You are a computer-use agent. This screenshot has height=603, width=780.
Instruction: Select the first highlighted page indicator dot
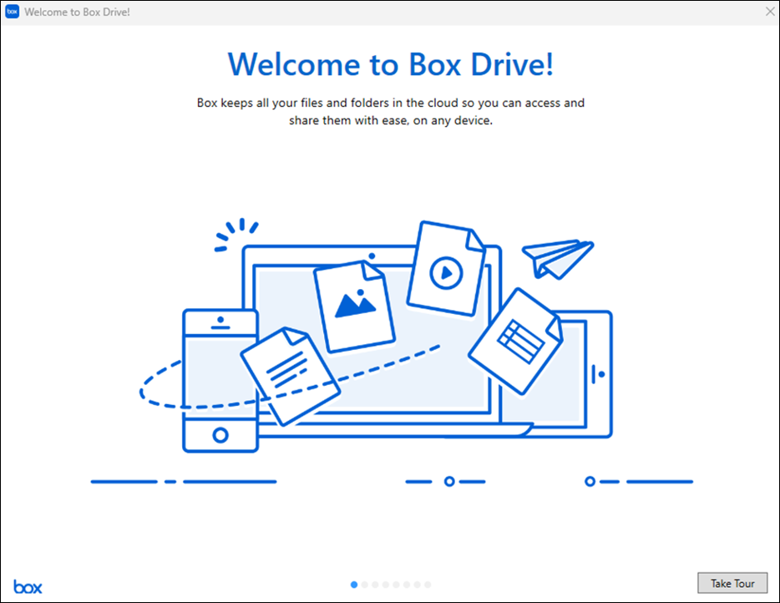click(x=354, y=585)
